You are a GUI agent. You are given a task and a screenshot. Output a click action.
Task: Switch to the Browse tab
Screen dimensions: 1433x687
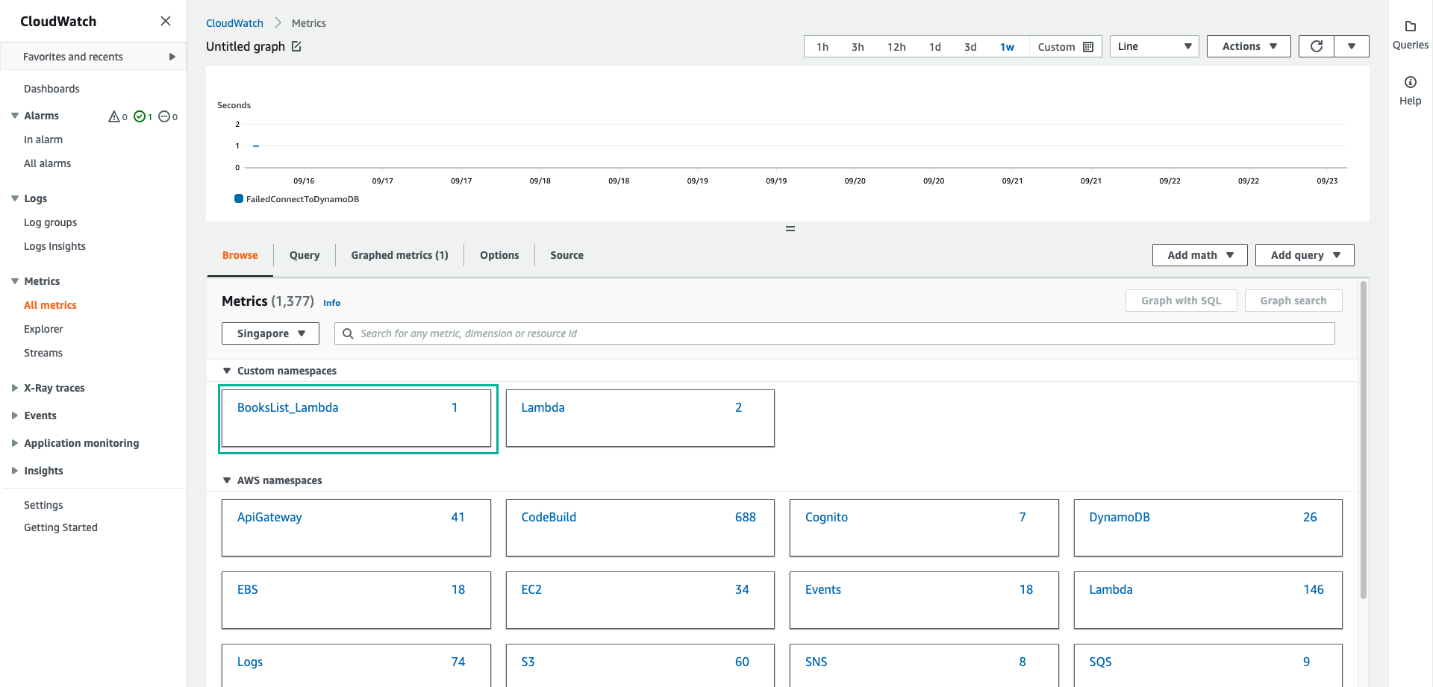pos(240,255)
